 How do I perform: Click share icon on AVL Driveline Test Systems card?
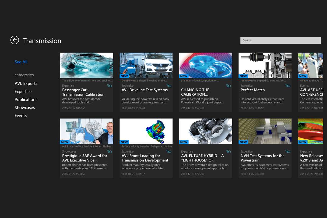[x=169, y=86]
